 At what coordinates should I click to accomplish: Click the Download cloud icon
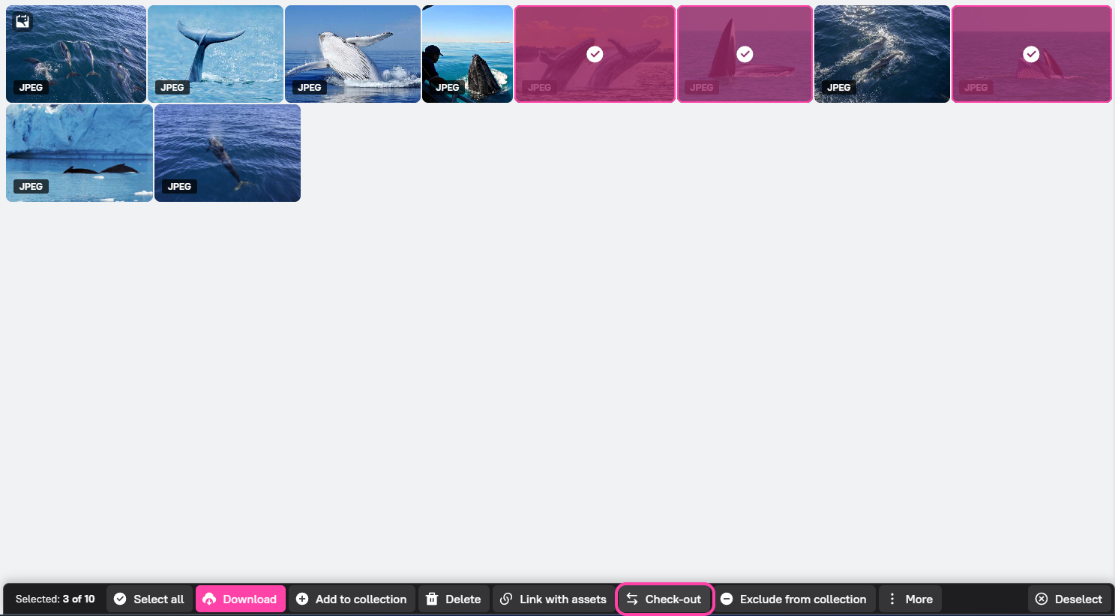(x=209, y=599)
